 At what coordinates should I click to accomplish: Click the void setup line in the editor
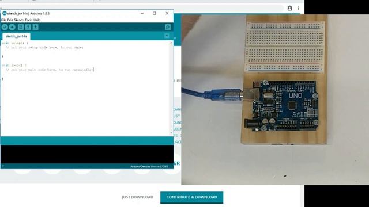(15, 43)
